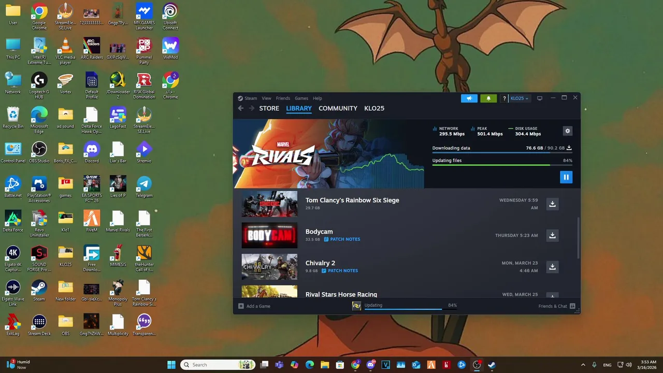Viewport: 663px width, 373px height.
Task: Open Steam notifications bell
Action: point(488,98)
